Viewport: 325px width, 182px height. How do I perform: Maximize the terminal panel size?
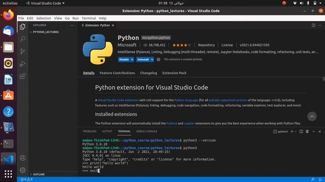[313, 131]
